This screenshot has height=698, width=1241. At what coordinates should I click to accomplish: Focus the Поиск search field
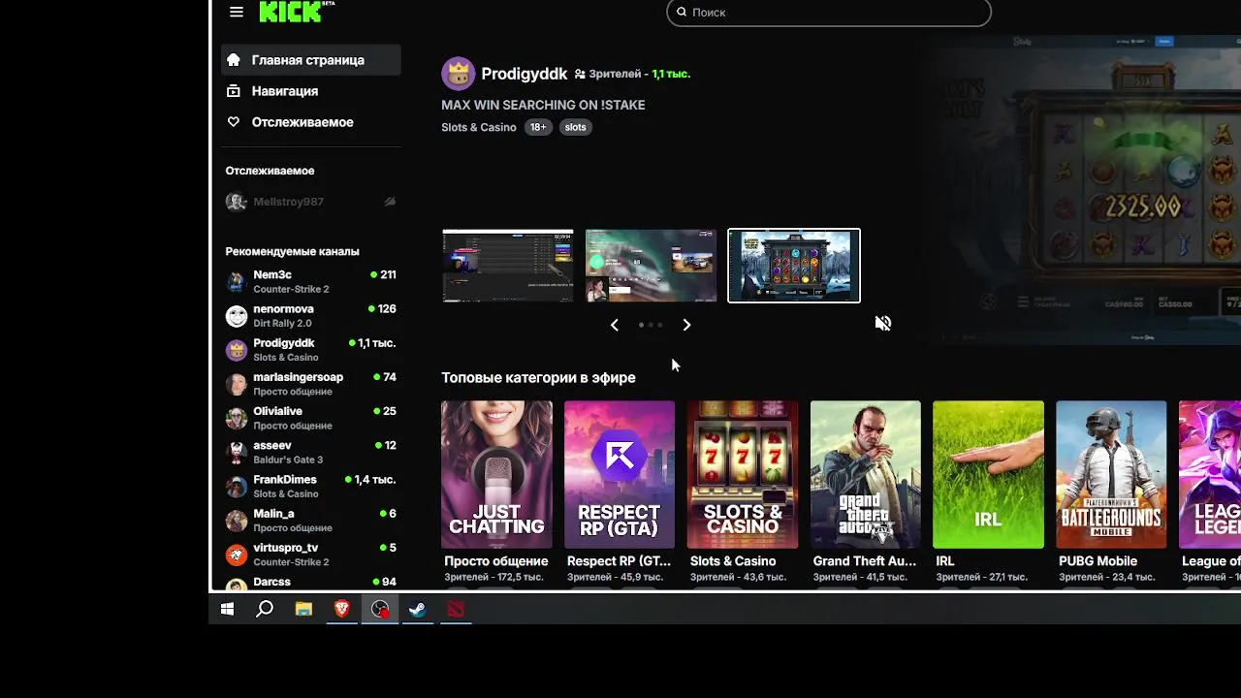(x=829, y=12)
